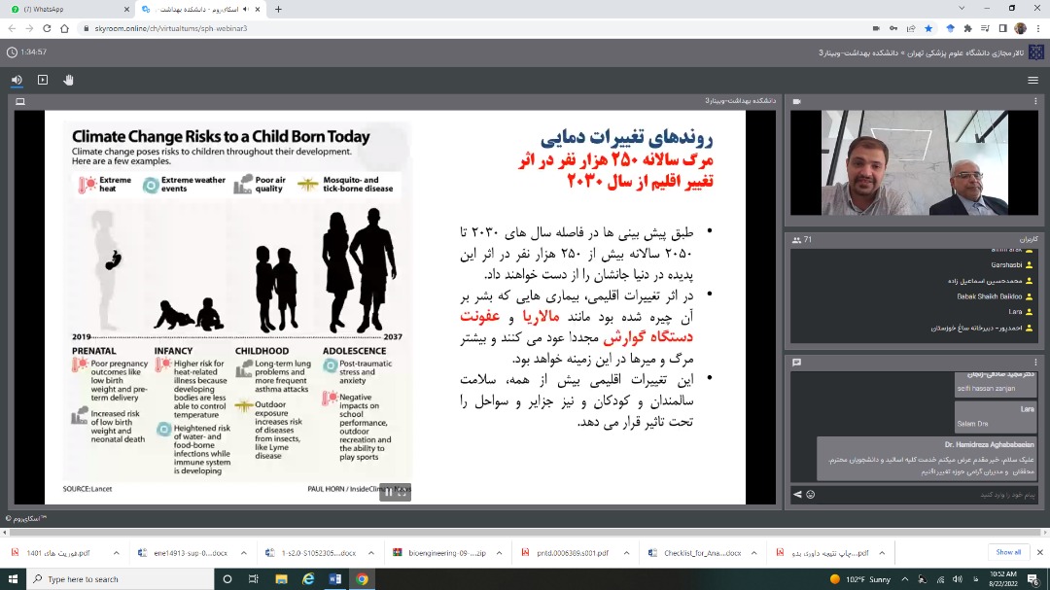Open the media play box icon
This screenshot has height=590, width=1050.
pos(43,80)
